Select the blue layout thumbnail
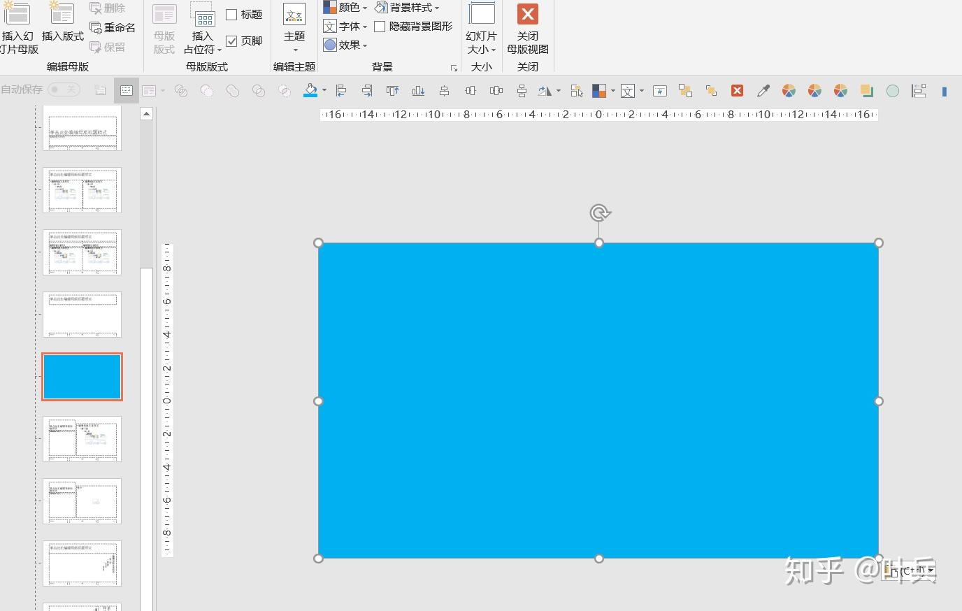 click(82, 377)
